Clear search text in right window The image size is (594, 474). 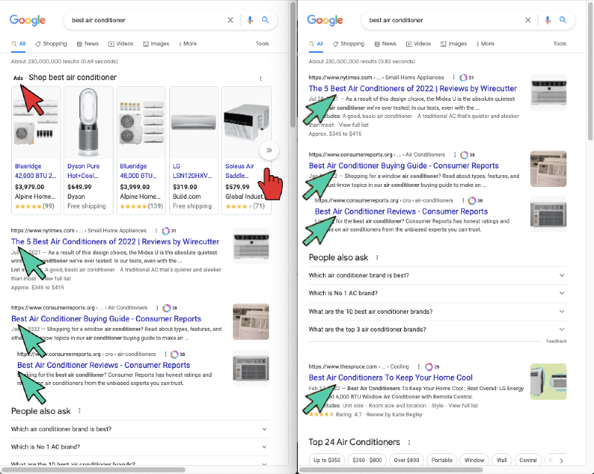pyautogui.click(x=528, y=20)
